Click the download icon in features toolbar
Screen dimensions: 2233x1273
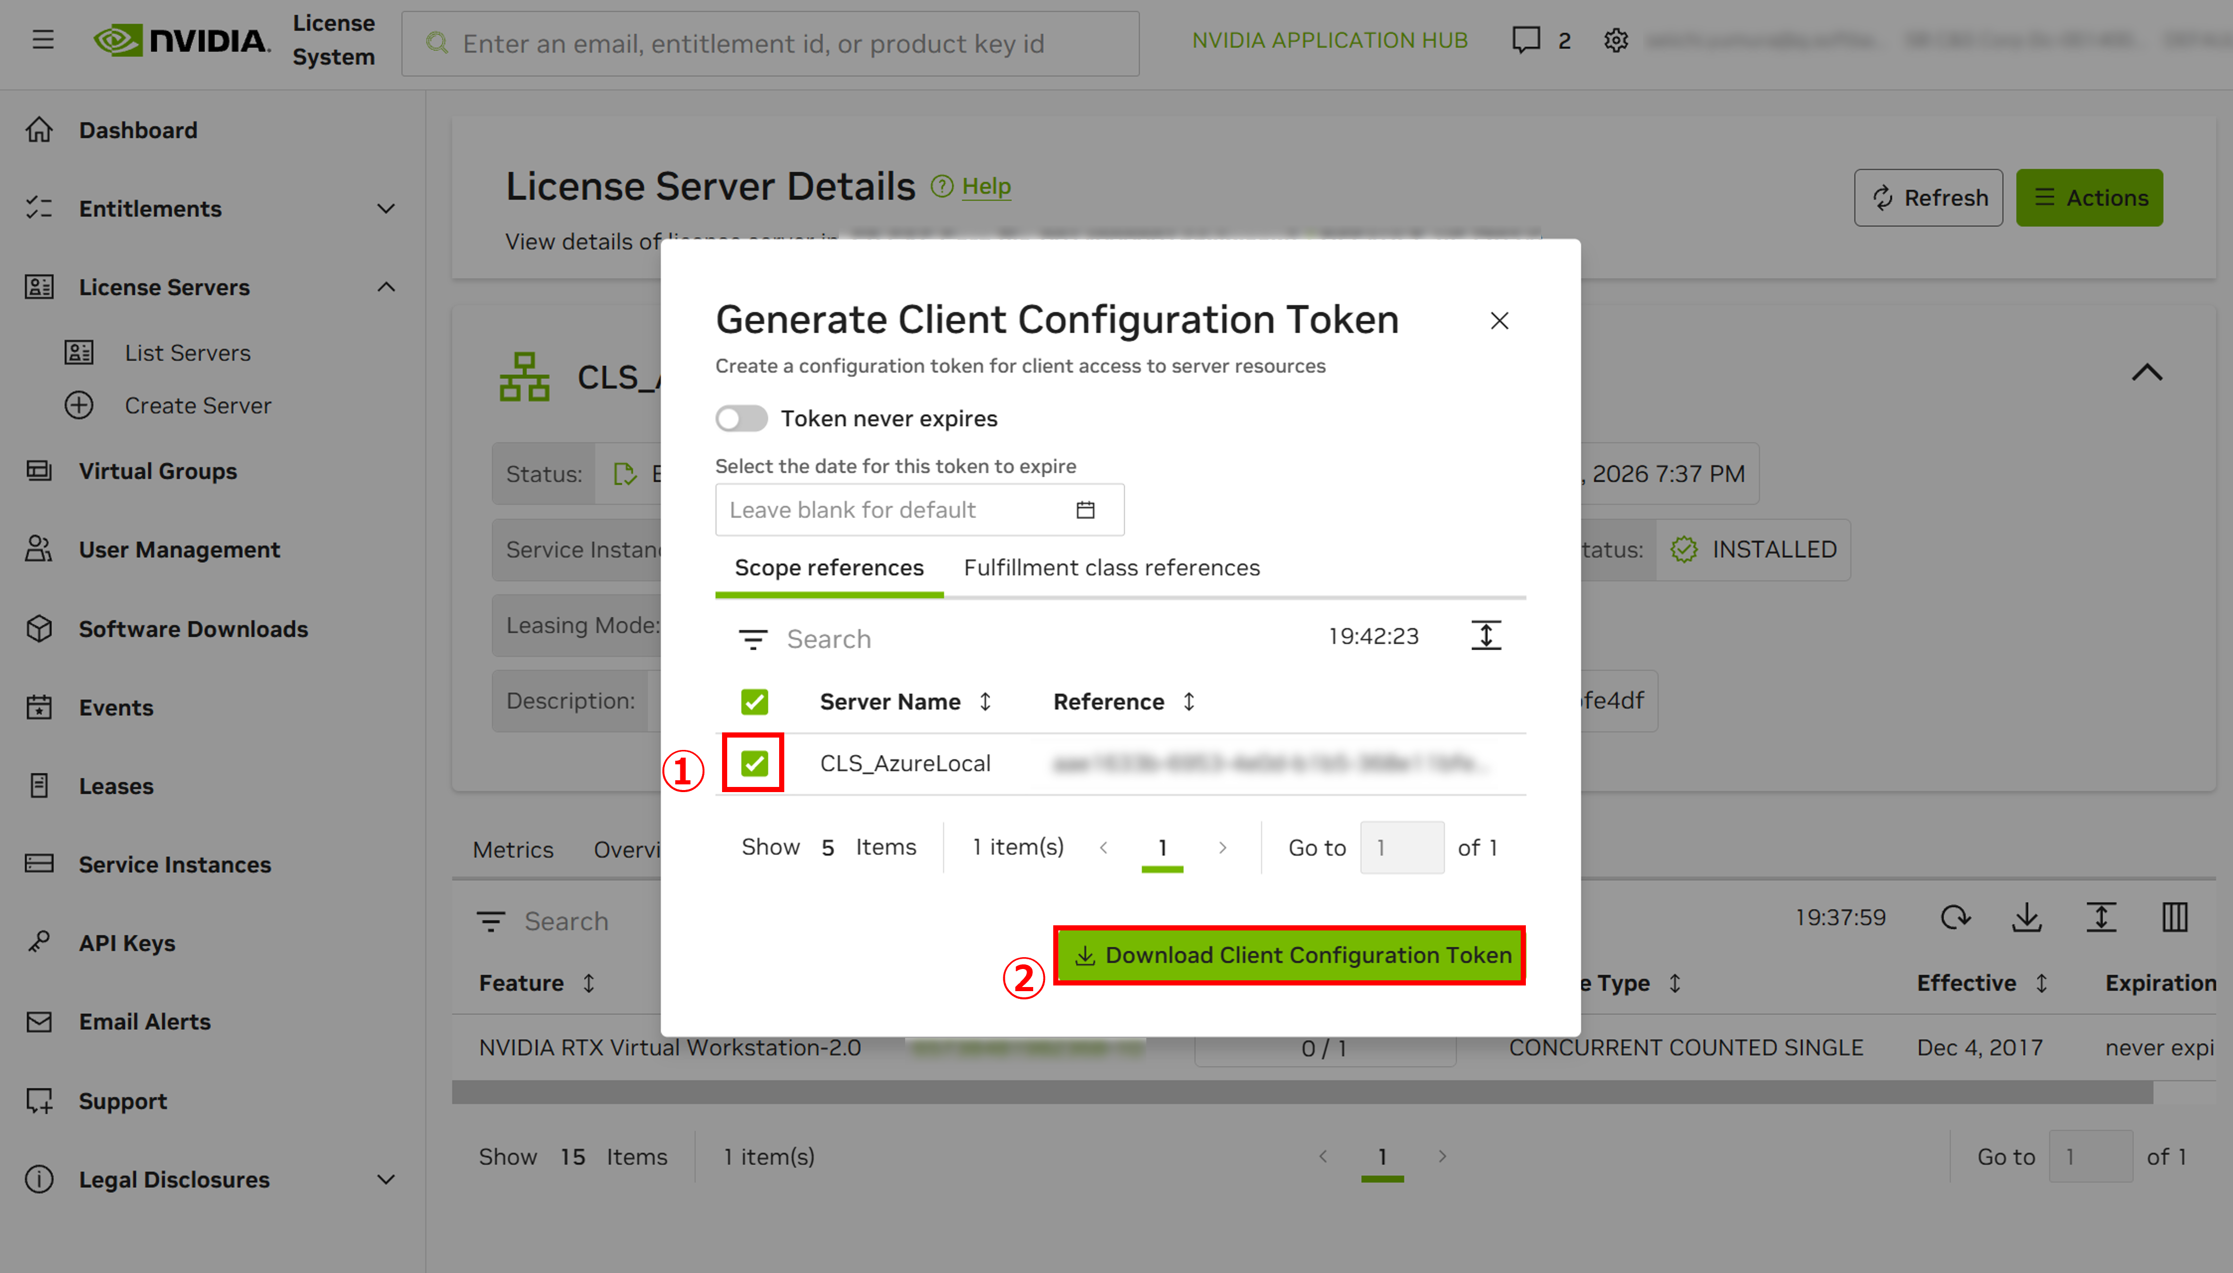click(2027, 917)
